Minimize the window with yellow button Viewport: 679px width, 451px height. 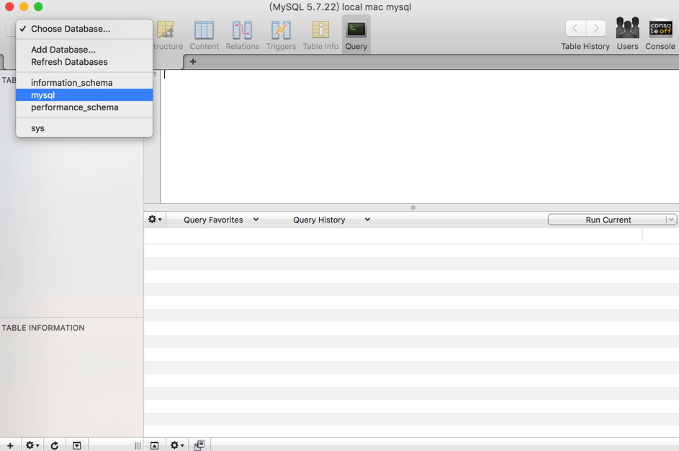(x=24, y=6)
